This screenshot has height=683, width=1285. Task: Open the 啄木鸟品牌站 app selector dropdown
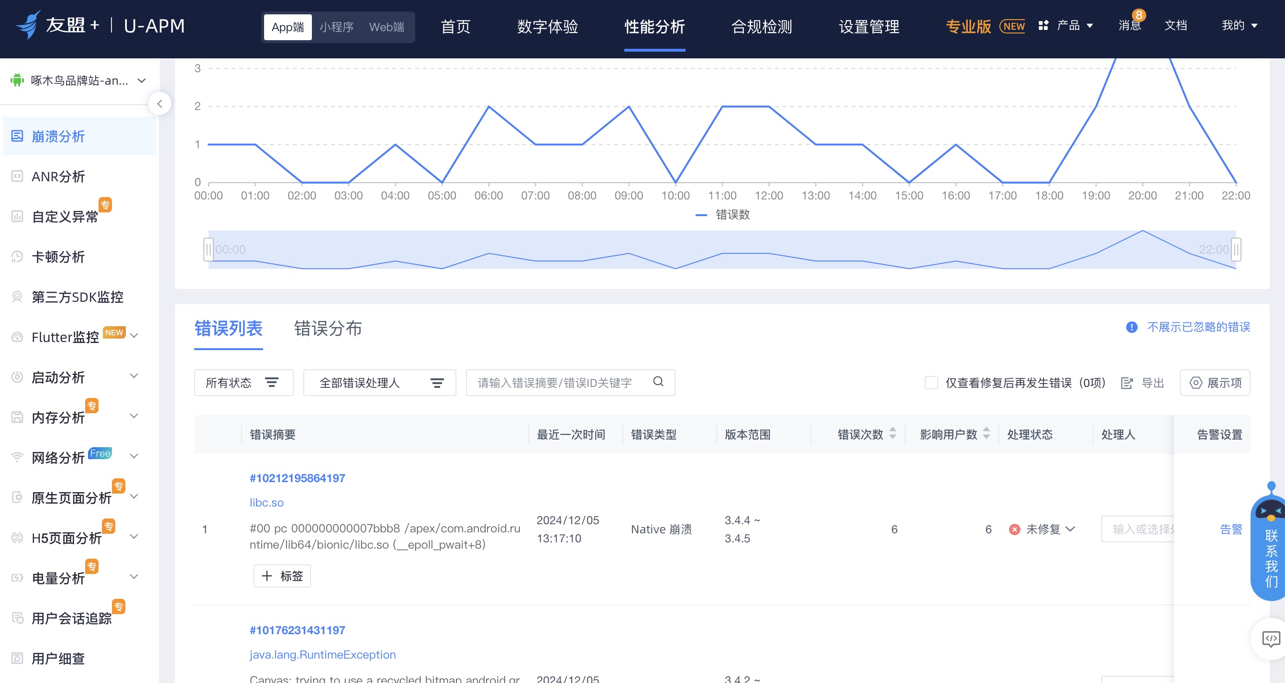[x=79, y=80]
